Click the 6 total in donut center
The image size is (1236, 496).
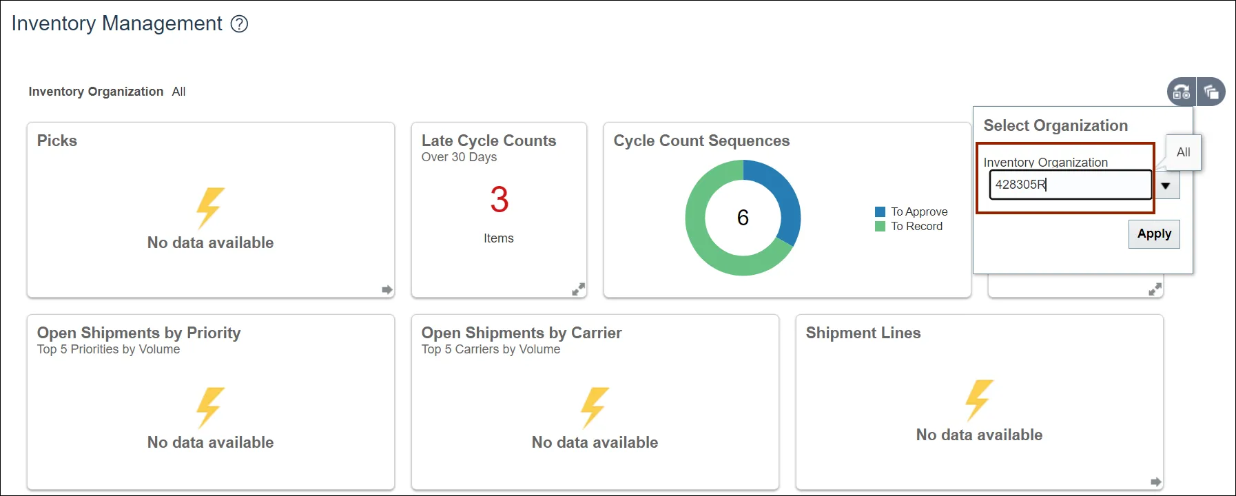click(x=743, y=218)
